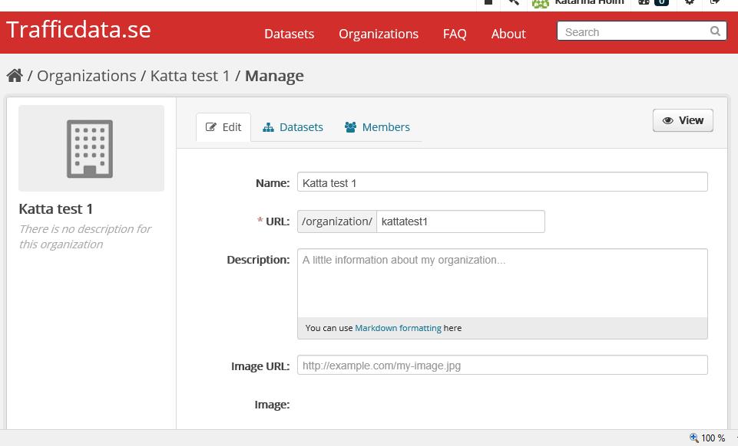
Task: Go to Organizations in the breadcrumb
Action: point(87,76)
